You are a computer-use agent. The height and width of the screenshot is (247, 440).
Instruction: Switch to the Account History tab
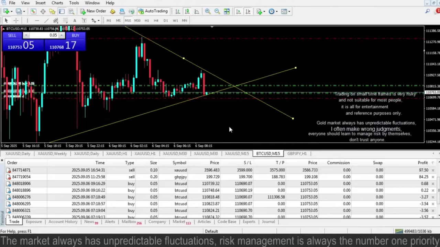[x=63, y=222]
